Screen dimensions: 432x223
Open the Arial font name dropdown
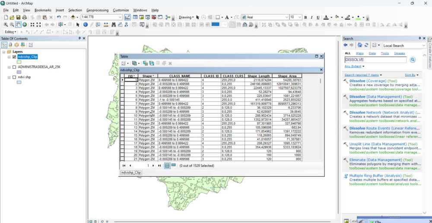point(286,17)
